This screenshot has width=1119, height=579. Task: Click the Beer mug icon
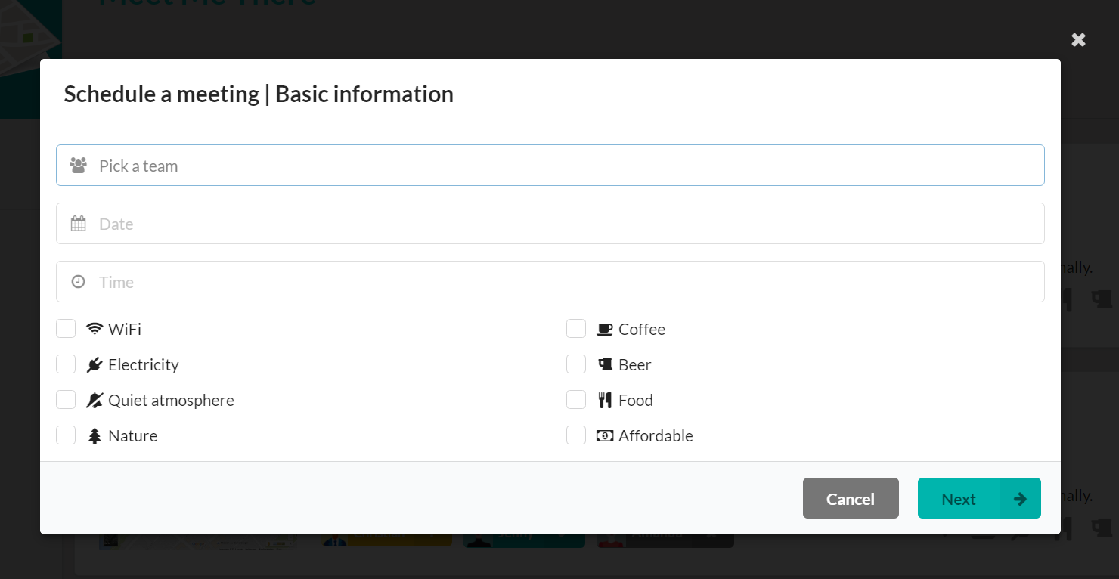point(605,364)
